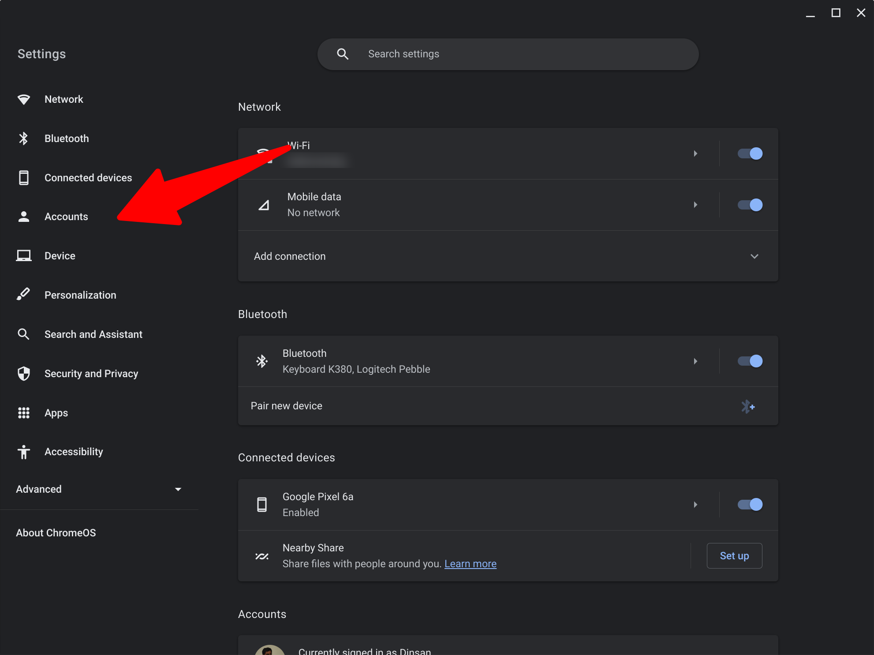Expand the Advanced menu in the sidebar
Viewport: 874px width, 655px height.
[178, 489]
